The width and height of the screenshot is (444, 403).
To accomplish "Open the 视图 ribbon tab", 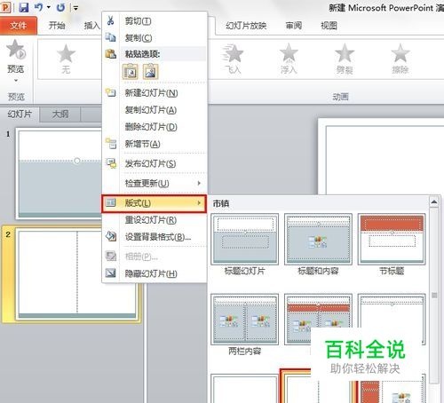I will [329, 26].
